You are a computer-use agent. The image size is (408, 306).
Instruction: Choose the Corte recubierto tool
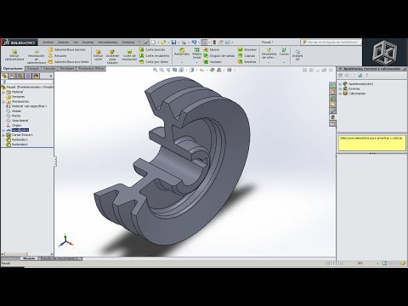click(x=154, y=55)
